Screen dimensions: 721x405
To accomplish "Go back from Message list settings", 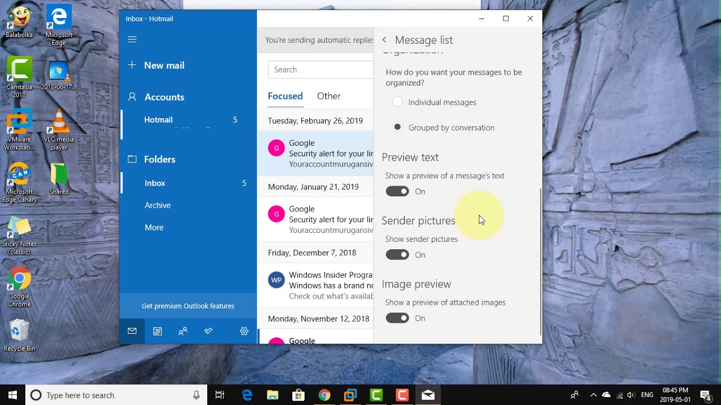I will (x=384, y=40).
